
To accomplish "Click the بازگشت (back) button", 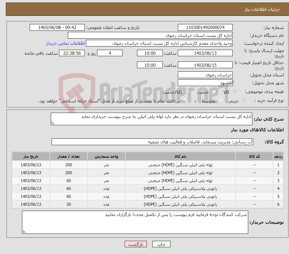I will tap(136, 244).
